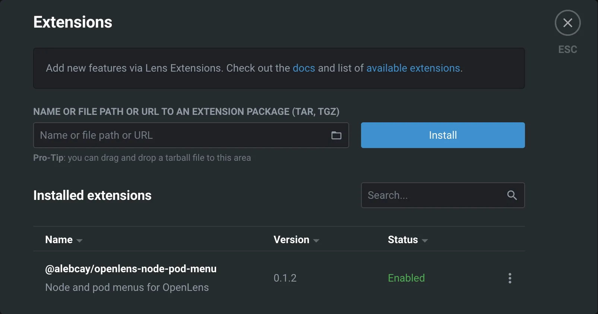Click the search magnifier icon
Screen dimensions: 598x314
tap(512, 195)
